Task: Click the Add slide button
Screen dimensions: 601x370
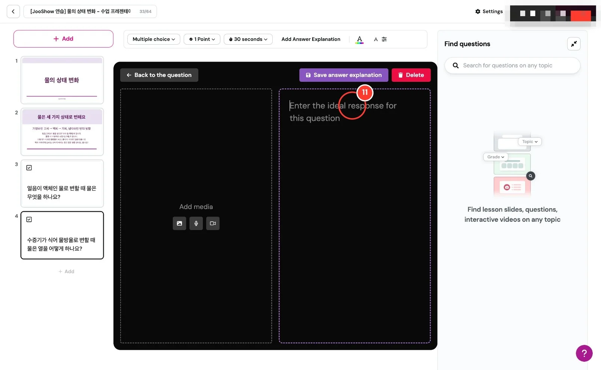Action: [63, 39]
